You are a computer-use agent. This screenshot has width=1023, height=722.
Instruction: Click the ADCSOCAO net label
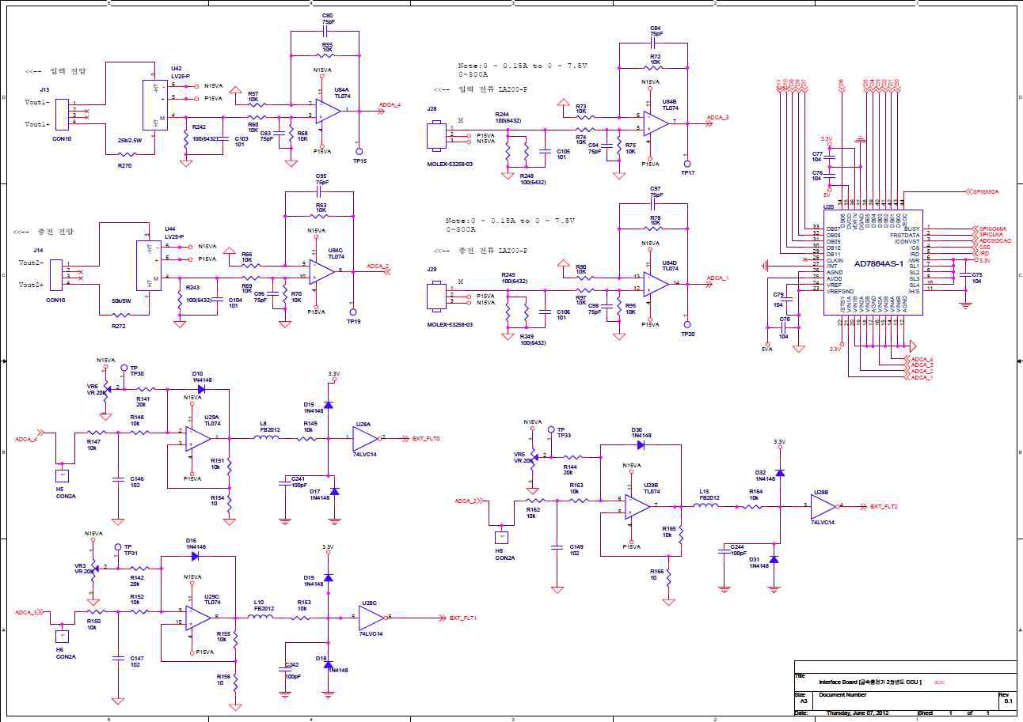click(994, 240)
